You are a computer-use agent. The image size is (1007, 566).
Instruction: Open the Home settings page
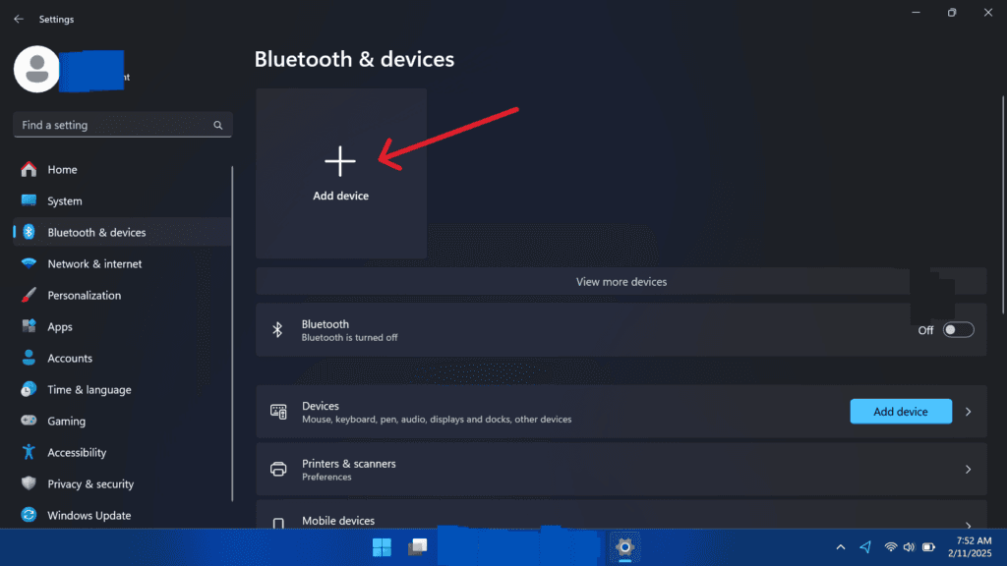(x=122, y=169)
